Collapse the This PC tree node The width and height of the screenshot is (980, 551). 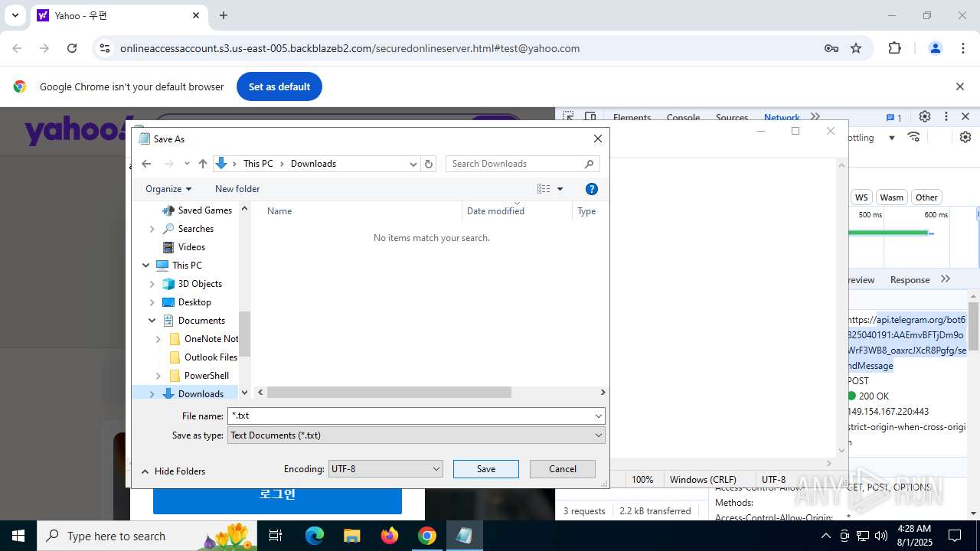point(145,266)
